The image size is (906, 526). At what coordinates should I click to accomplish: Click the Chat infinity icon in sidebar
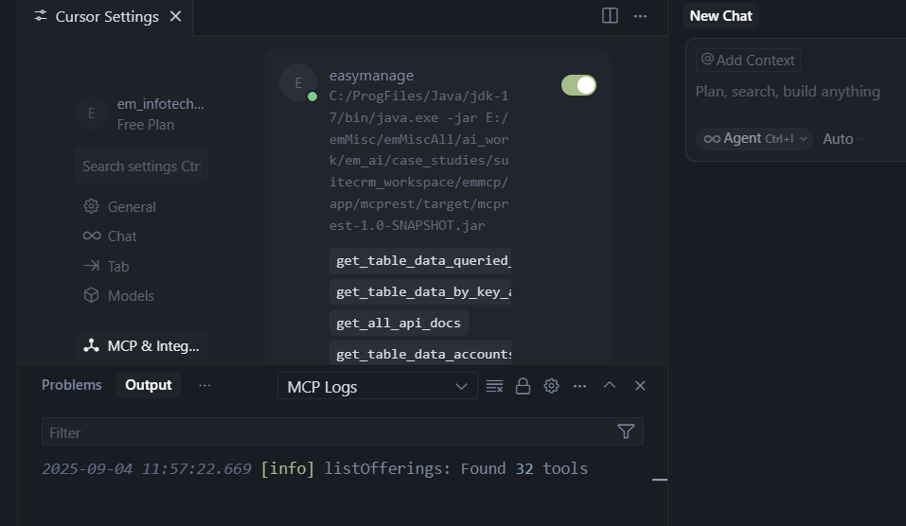(x=91, y=236)
